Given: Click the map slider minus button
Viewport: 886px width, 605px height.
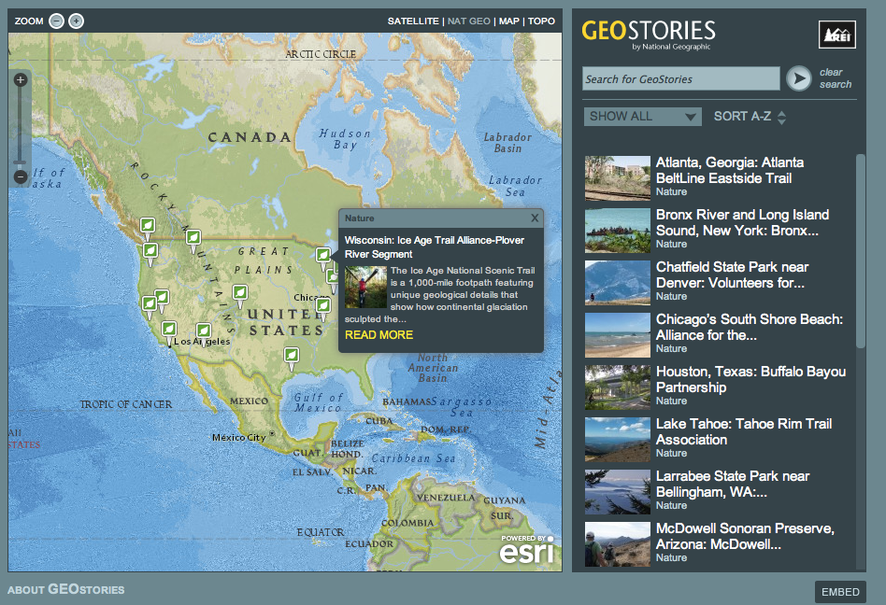Looking at the screenshot, I should click(21, 177).
